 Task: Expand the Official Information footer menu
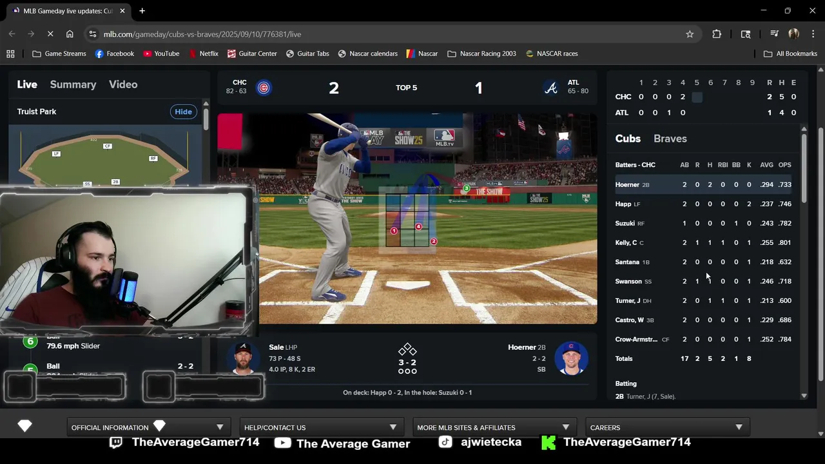(x=149, y=427)
